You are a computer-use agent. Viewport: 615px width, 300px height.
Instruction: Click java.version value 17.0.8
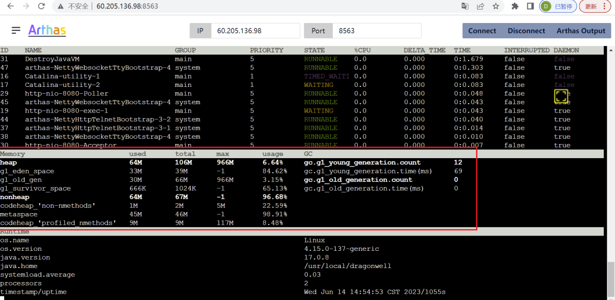317,257
